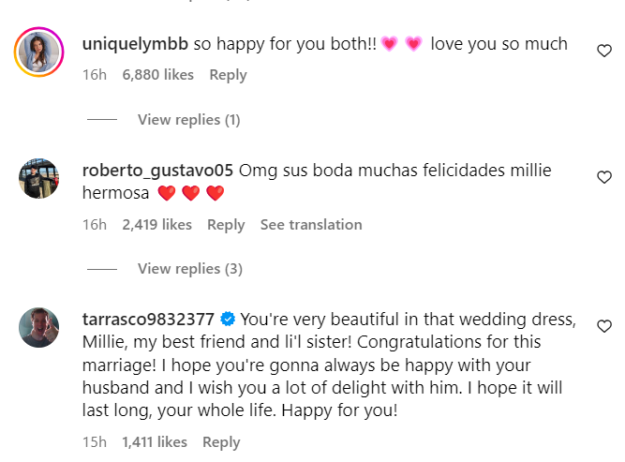
Task: Open tarrasco9832377's profile avatar
Action: pyautogui.click(x=39, y=327)
